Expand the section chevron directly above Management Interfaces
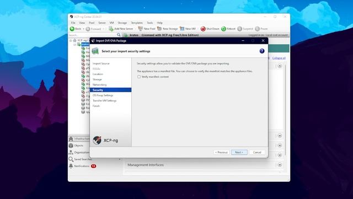The height and width of the screenshot is (199, 353). tap(280, 155)
